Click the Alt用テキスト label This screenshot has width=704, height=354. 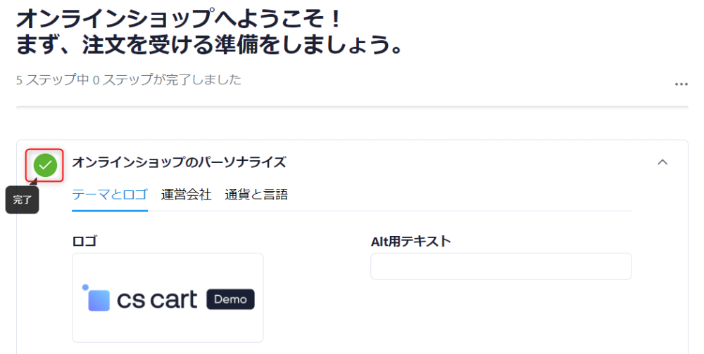410,241
